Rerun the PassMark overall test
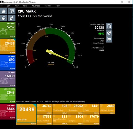This screenshot has height=129, width=133. (x=12, y=36)
